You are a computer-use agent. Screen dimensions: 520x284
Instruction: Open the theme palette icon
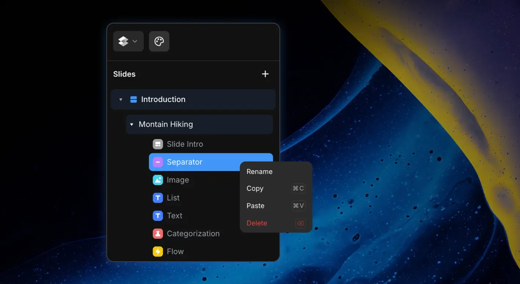159,41
